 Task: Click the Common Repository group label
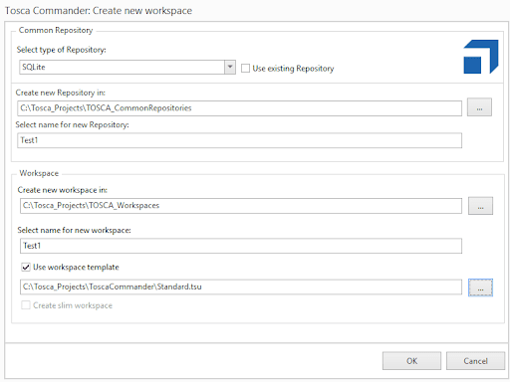pyautogui.click(x=56, y=30)
